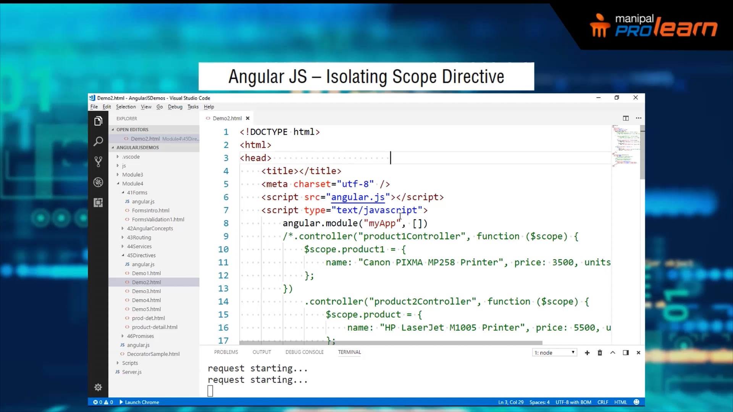
Task: Select the Explorer icon in activity bar
Action: [98, 121]
